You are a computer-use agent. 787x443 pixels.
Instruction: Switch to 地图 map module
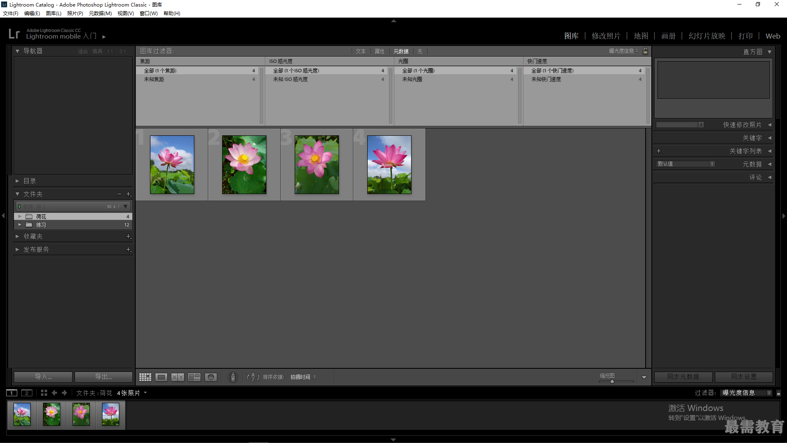click(x=641, y=36)
